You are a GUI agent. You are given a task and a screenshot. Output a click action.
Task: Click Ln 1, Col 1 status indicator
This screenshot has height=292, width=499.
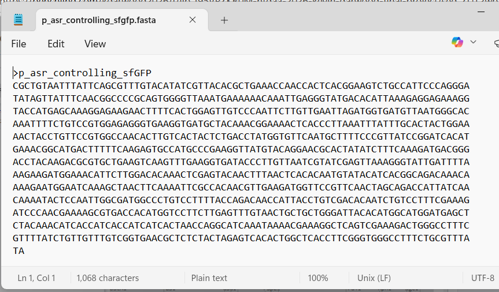(x=36, y=278)
